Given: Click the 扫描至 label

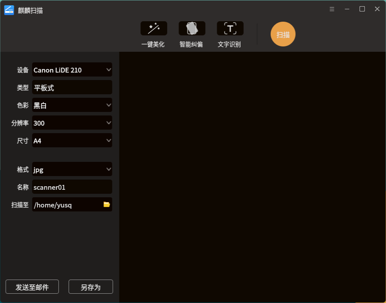Looking at the screenshot, I should [x=20, y=205].
